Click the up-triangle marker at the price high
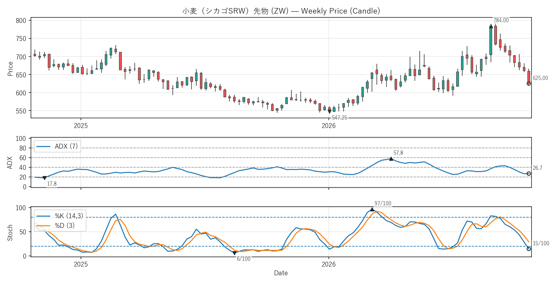The image size is (557, 283). 491,26
